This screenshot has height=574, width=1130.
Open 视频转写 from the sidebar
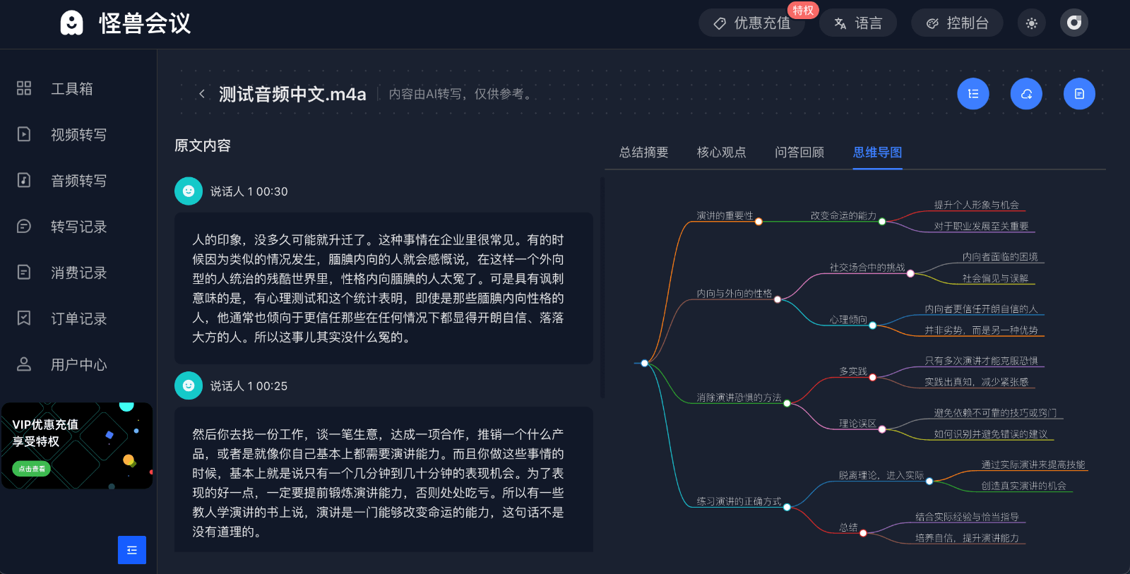(x=78, y=135)
